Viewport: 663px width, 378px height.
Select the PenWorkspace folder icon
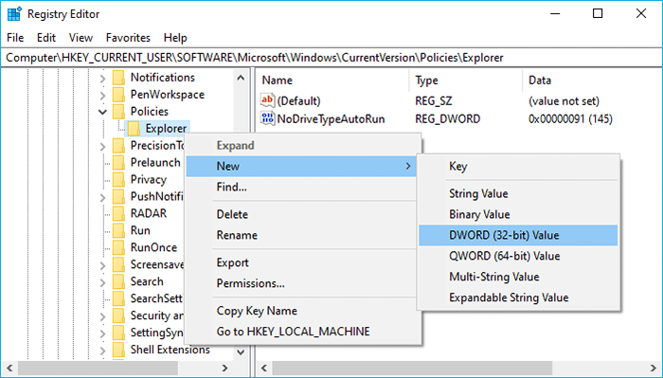tap(118, 95)
